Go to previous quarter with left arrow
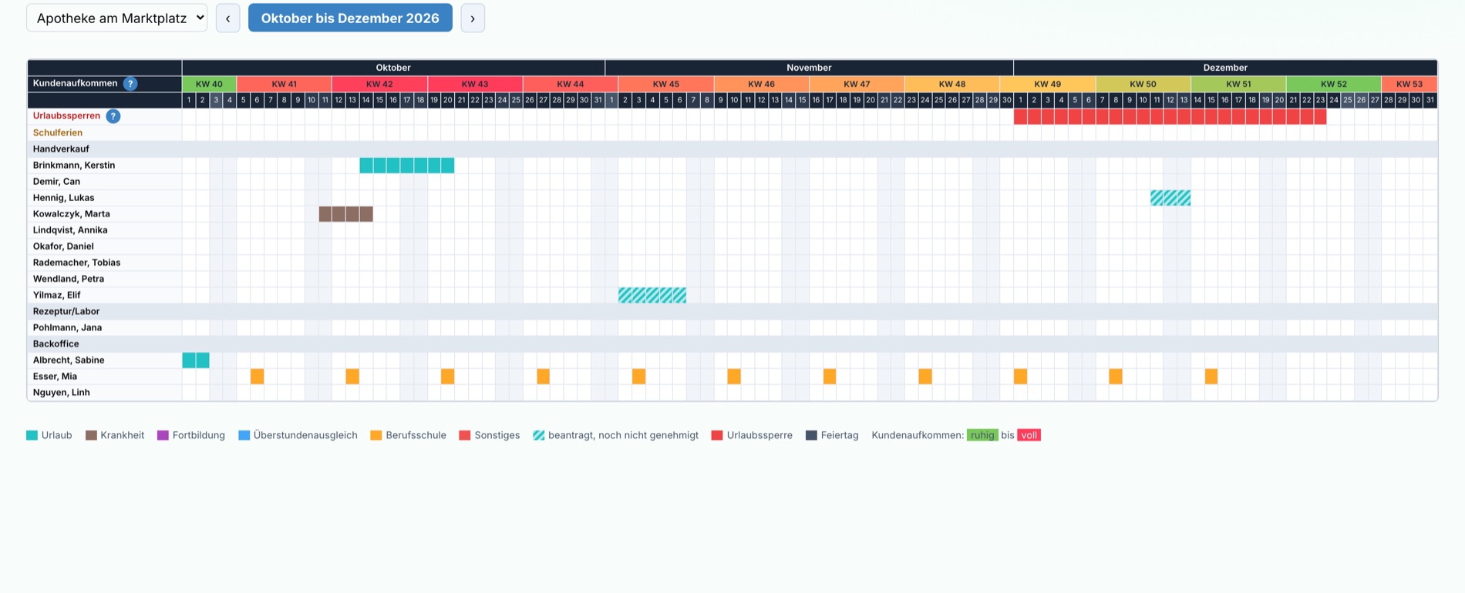The width and height of the screenshot is (1465, 593). (227, 18)
